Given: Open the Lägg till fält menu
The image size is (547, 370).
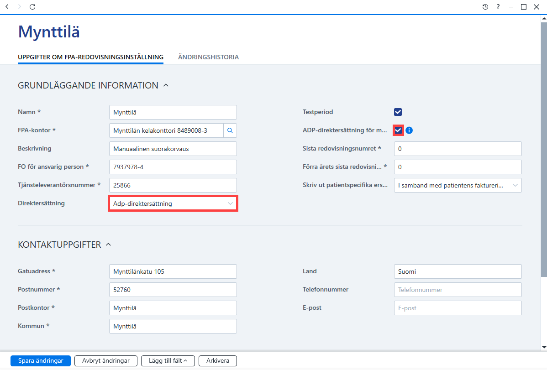Looking at the screenshot, I should click(x=168, y=360).
